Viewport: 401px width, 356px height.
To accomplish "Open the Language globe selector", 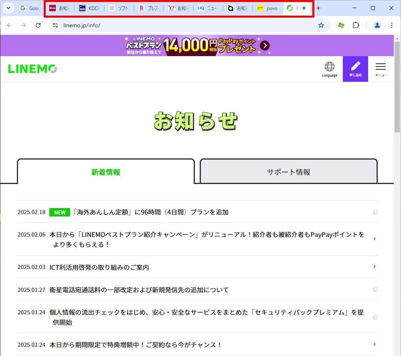I will [x=329, y=69].
